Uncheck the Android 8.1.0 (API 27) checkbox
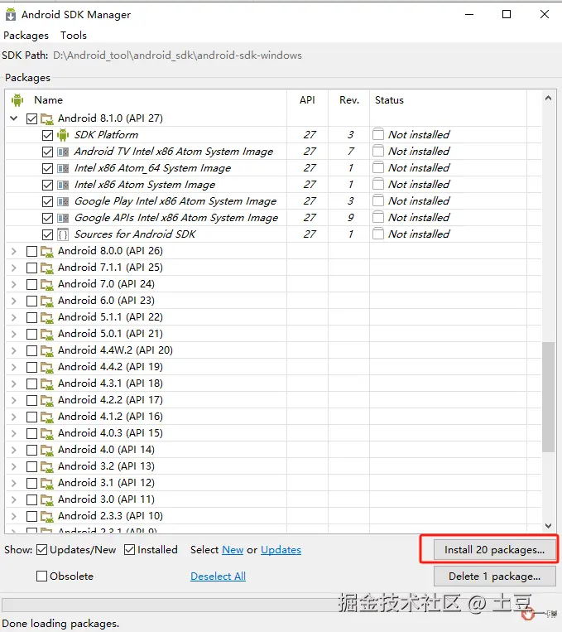562x632 pixels. (x=31, y=118)
